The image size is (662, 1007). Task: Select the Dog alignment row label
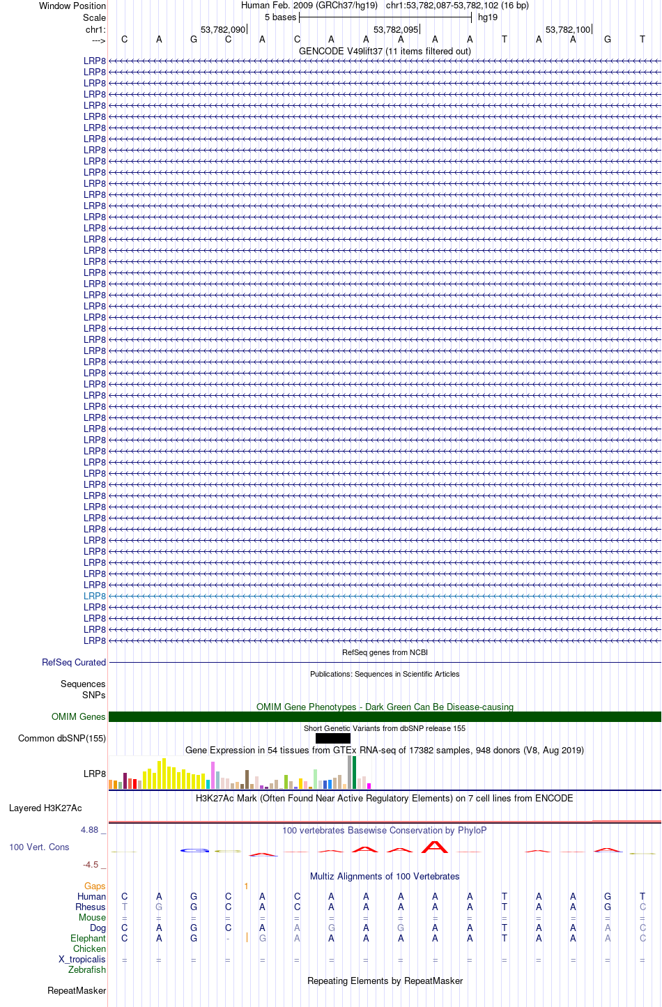point(98,928)
